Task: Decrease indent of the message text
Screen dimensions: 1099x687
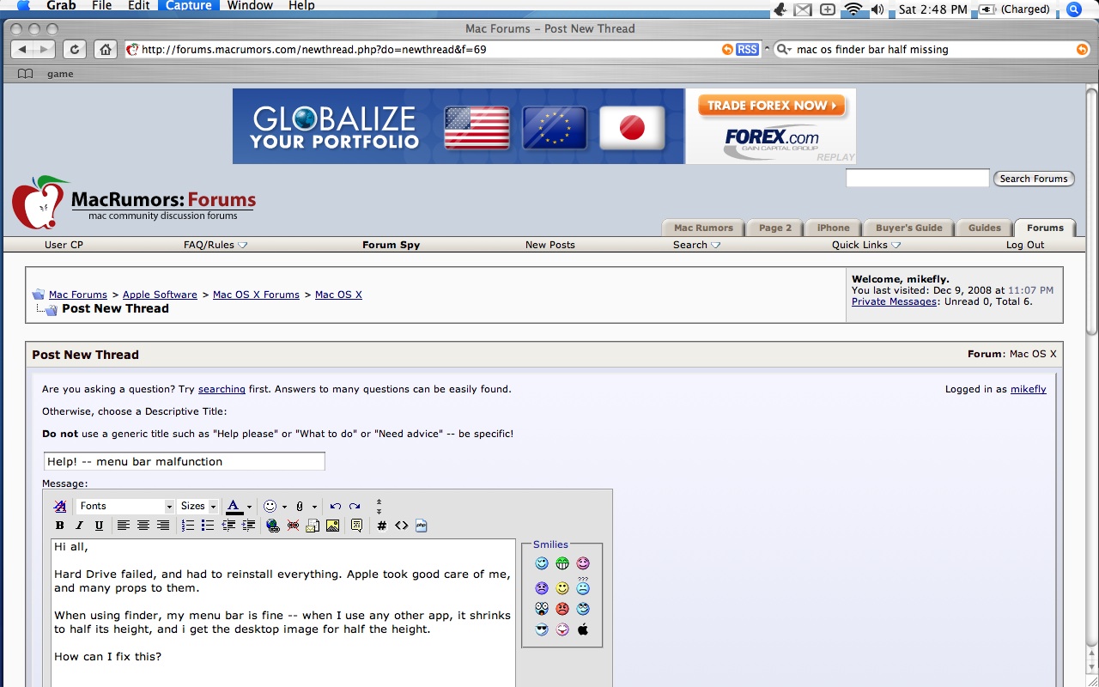Action: click(228, 526)
